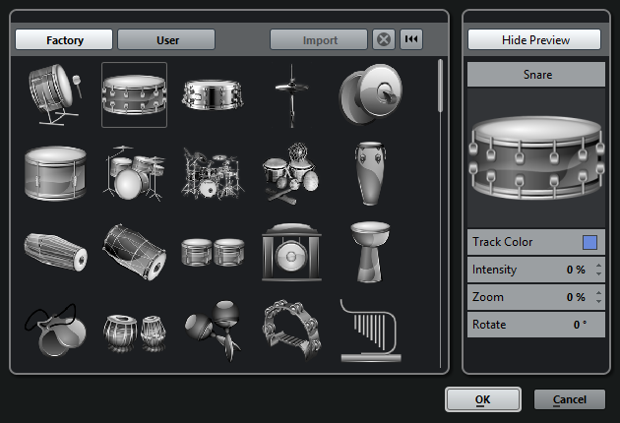Viewport: 620px width, 423px height.
Task: Click the Rotate 0 ° value field
Action: pyautogui.click(x=580, y=325)
